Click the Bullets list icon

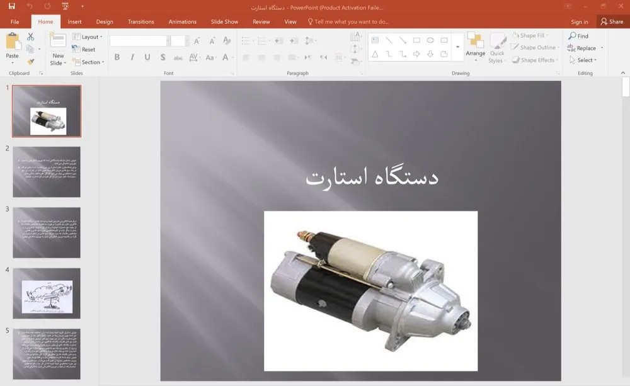247,40
